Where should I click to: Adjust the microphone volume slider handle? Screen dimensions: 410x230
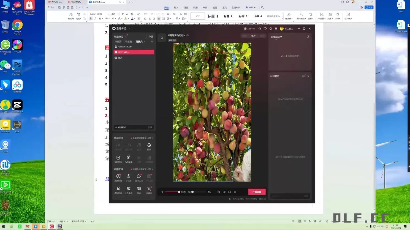179,192
